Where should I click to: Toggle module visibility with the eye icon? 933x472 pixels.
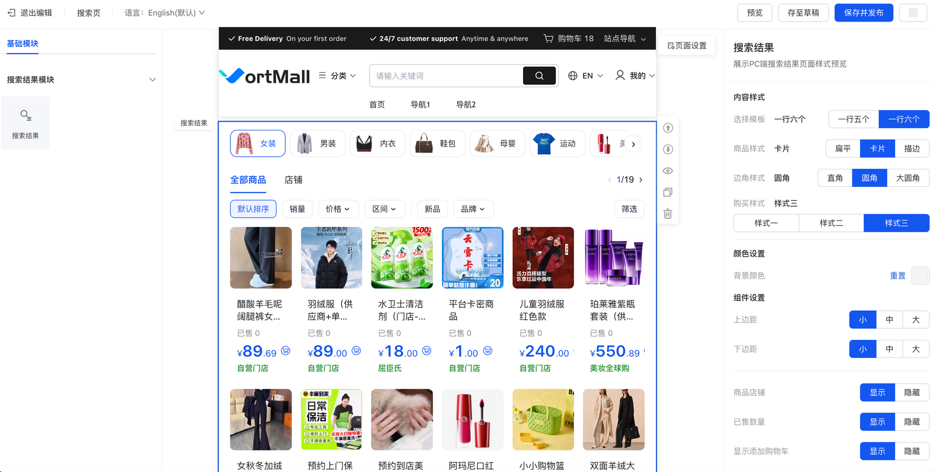tap(668, 171)
